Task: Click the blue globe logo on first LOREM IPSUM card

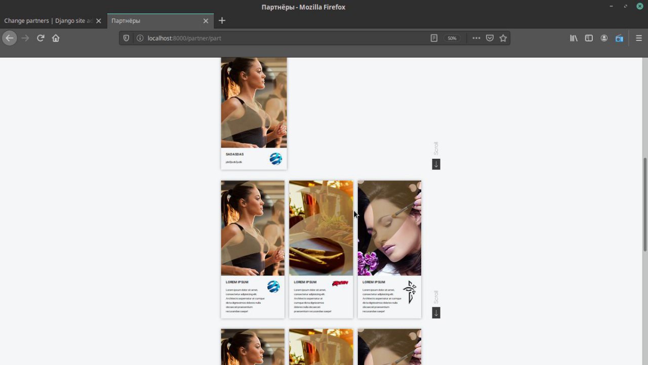Action: pyautogui.click(x=273, y=287)
